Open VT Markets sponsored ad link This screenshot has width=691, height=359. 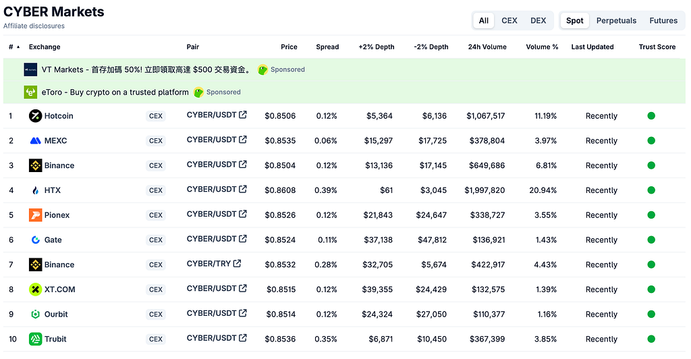tap(146, 70)
